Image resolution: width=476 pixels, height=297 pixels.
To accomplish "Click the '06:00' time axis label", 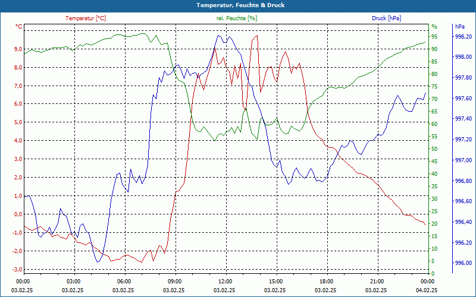I will [x=124, y=281].
